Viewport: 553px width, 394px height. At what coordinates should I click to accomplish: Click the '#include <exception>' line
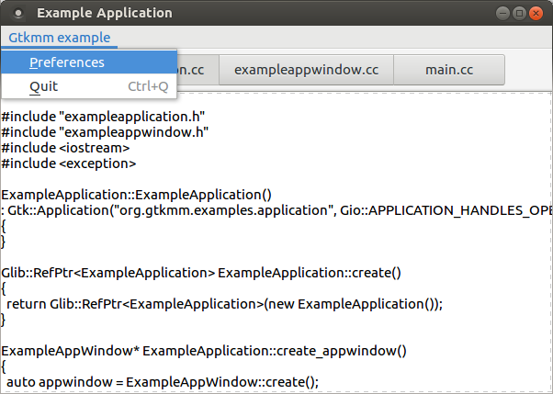click(x=69, y=163)
